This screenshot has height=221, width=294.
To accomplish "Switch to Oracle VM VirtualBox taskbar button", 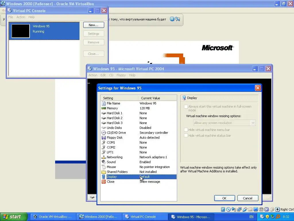I will click(53, 217).
